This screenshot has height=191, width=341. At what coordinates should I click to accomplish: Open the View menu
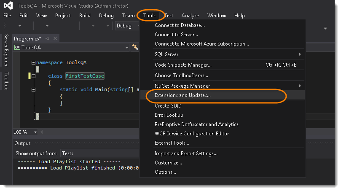(x=41, y=16)
